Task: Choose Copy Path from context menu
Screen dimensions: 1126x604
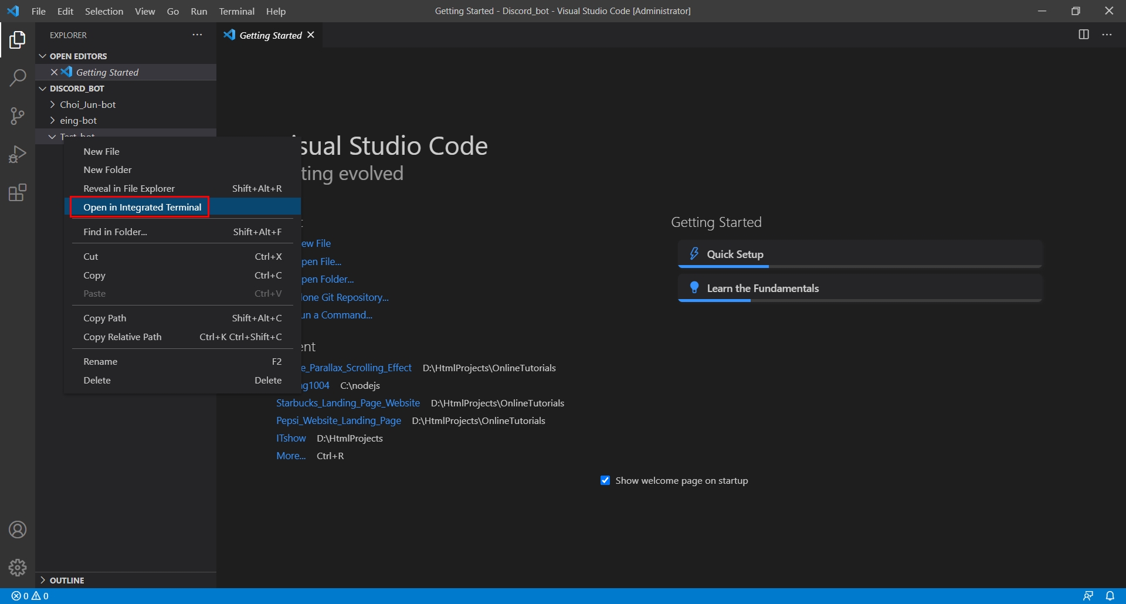Action: [182, 318]
